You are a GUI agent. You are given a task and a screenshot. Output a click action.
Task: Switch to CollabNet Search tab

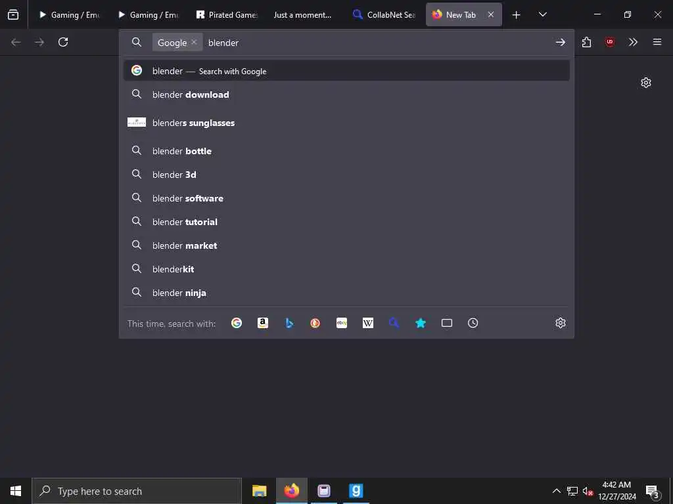(x=383, y=14)
